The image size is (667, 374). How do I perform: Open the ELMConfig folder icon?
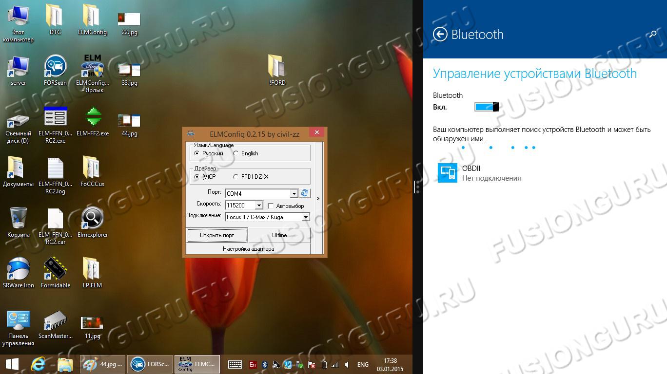click(92, 19)
